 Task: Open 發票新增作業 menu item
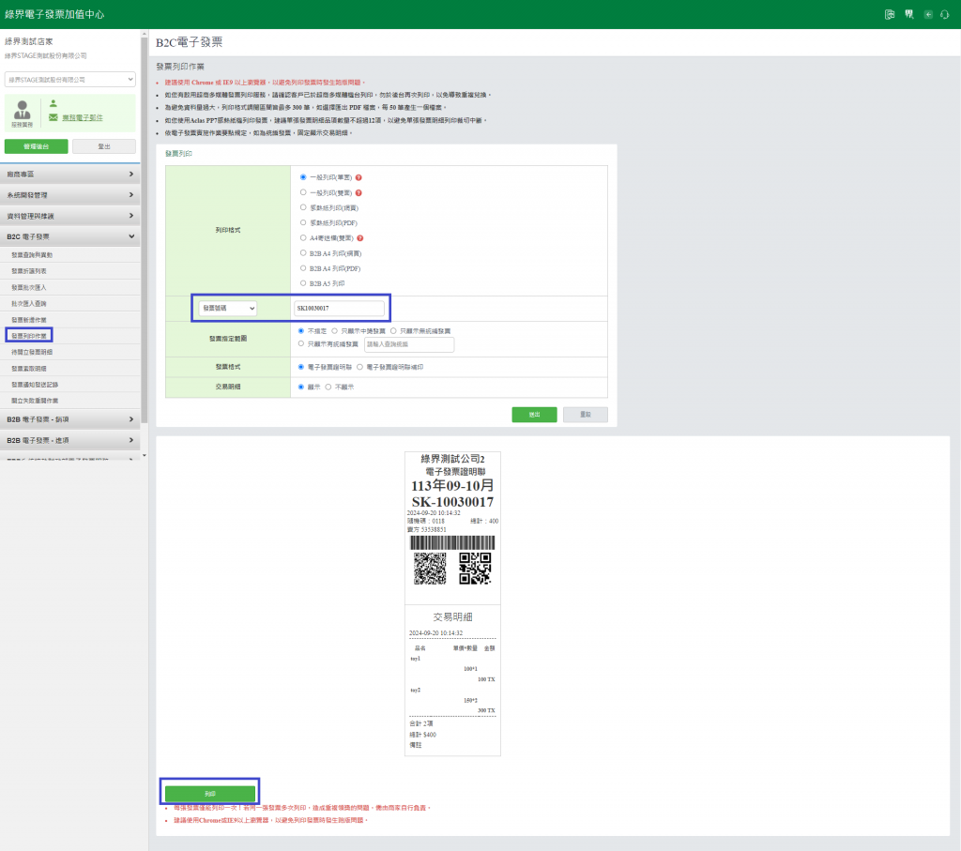pos(29,320)
